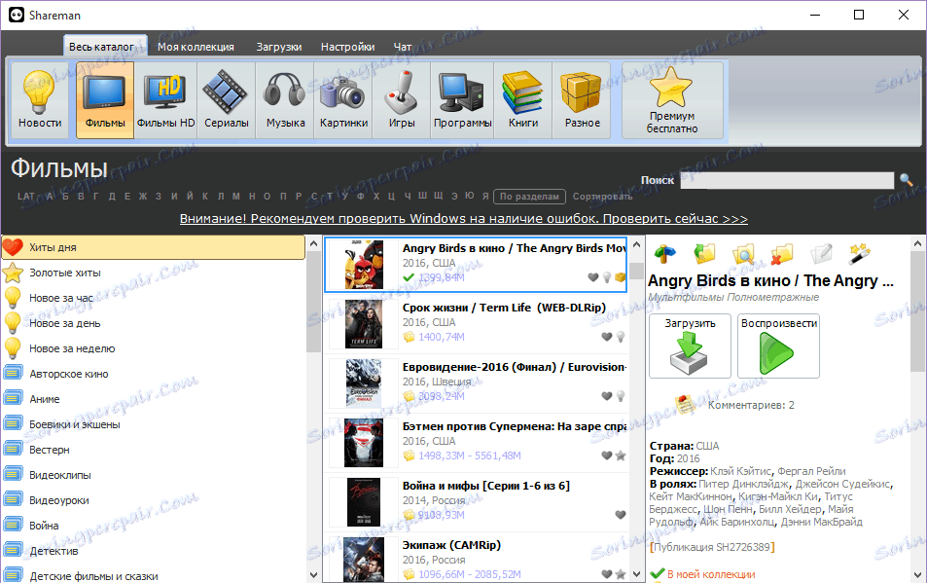This screenshot has width=927, height=583.
Task: Filter by the LAT alphabet option
Action: [26, 197]
